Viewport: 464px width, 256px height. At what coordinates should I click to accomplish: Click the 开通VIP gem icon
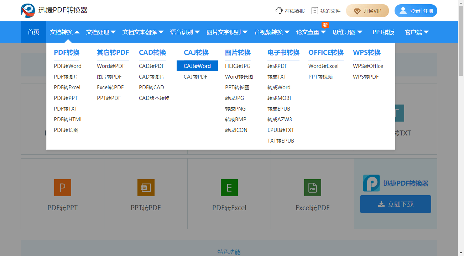click(357, 11)
